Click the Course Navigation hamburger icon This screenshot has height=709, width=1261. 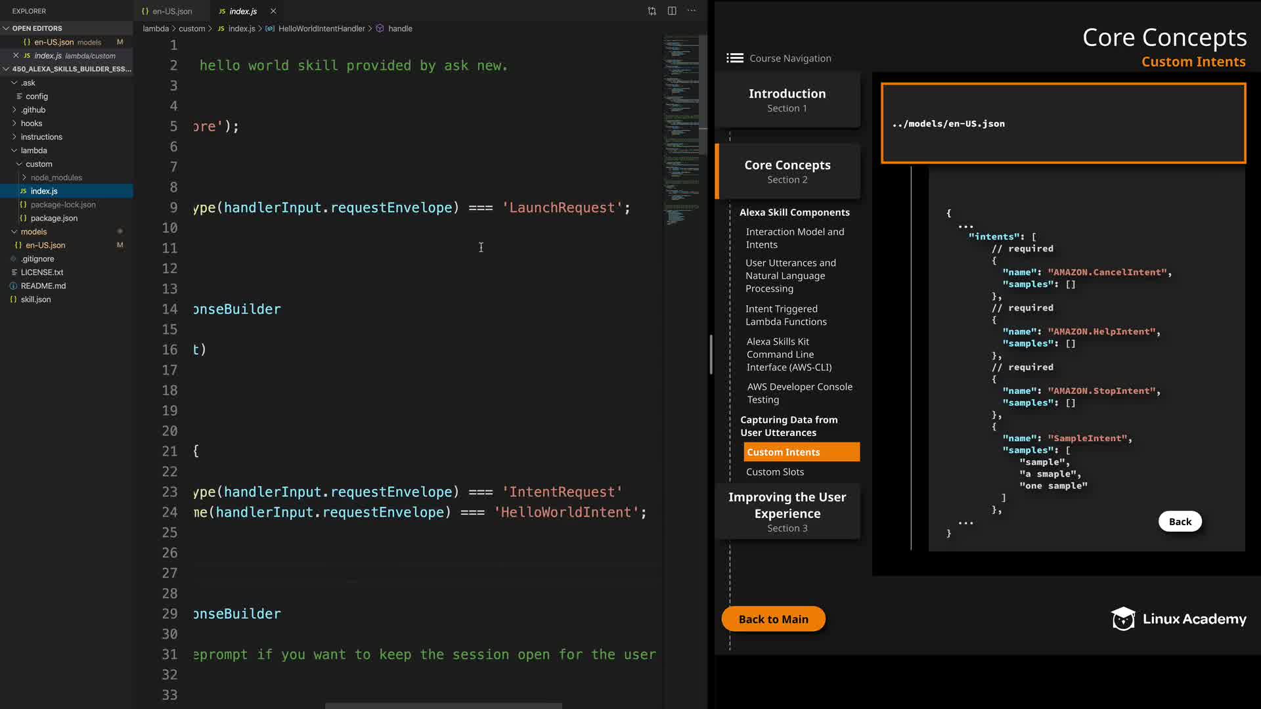734,58
